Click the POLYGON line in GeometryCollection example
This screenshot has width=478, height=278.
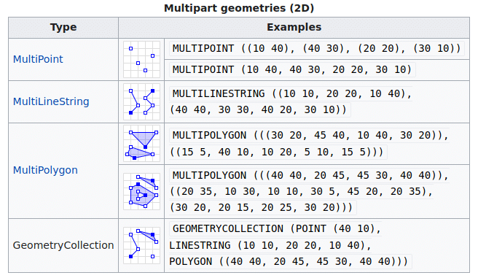coord(289,261)
